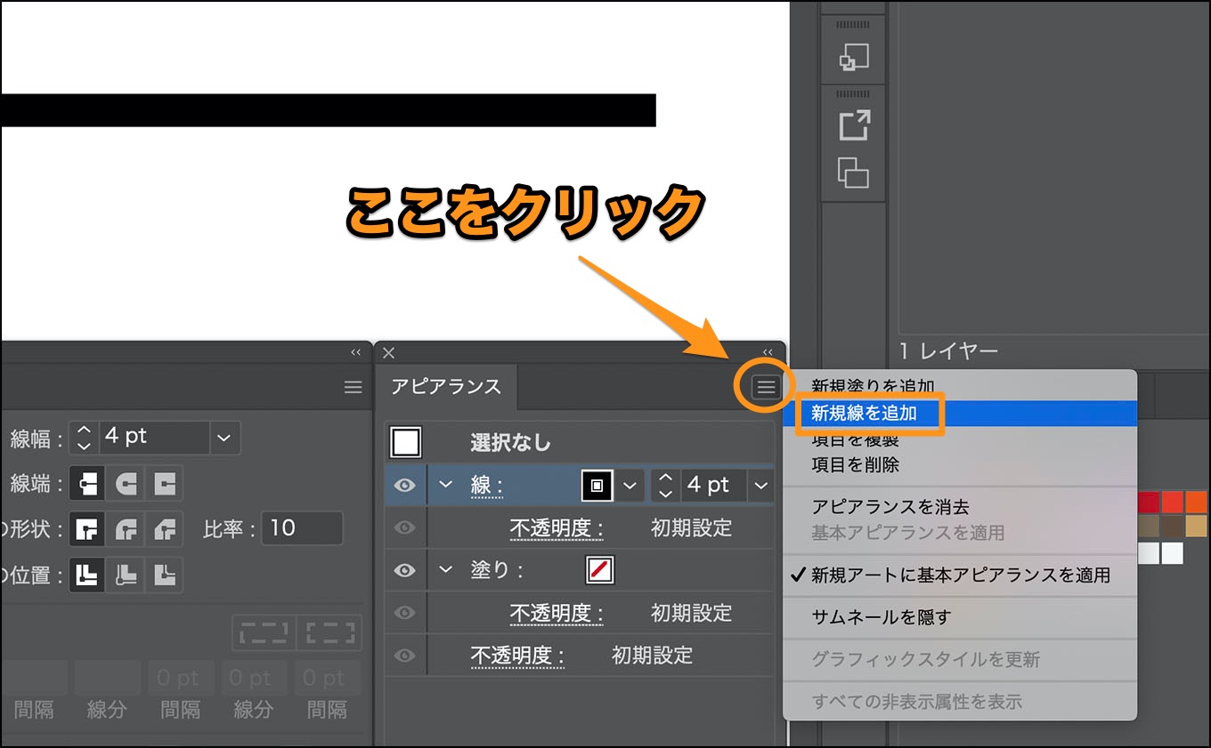Select the bevel join corner icon
The width and height of the screenshot is (1211, 748).
click(x=164, y=529)
